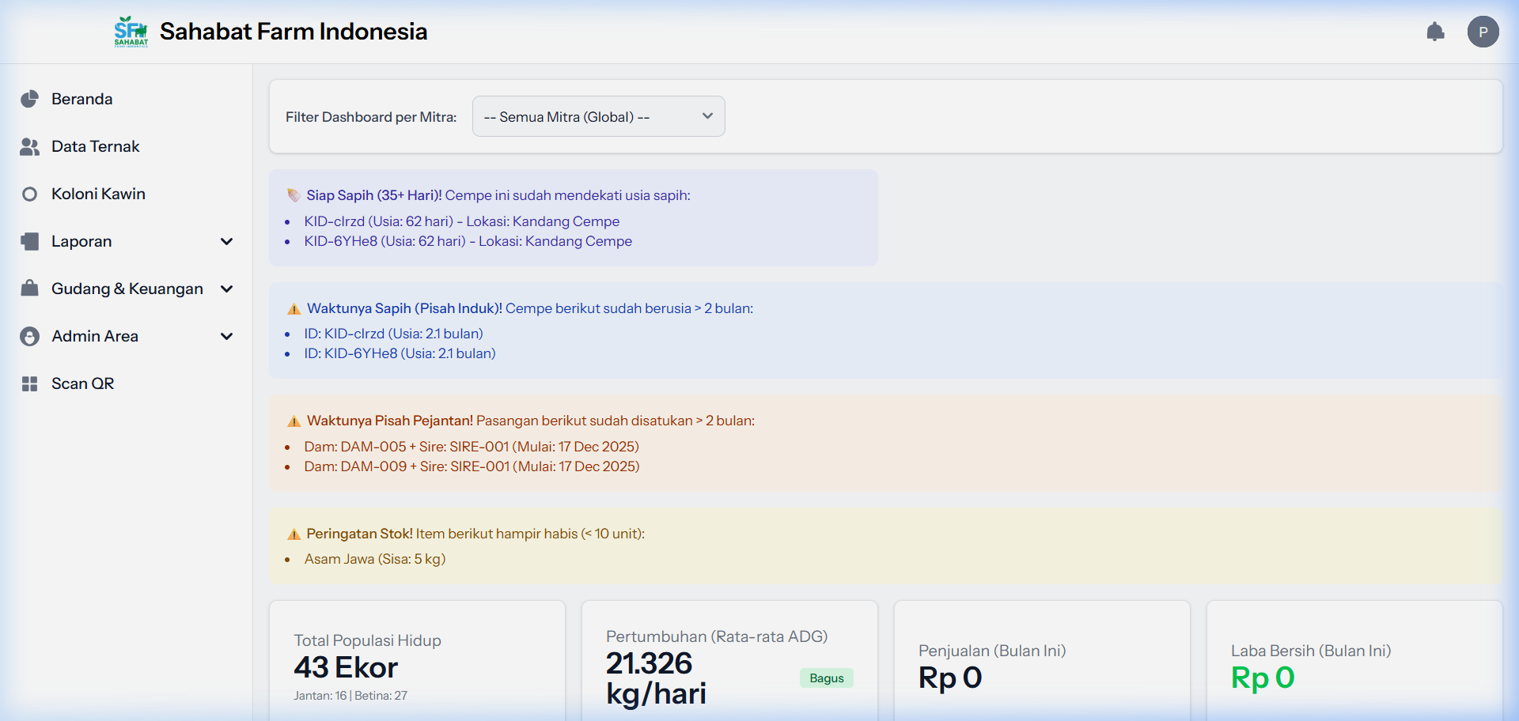Open the Semua Mitra Global filter dropdown
1519x721 pixels.
pos(598,116)
